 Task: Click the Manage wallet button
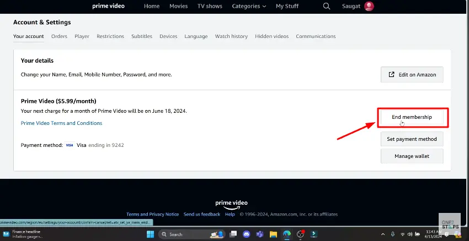pos(412,156)
